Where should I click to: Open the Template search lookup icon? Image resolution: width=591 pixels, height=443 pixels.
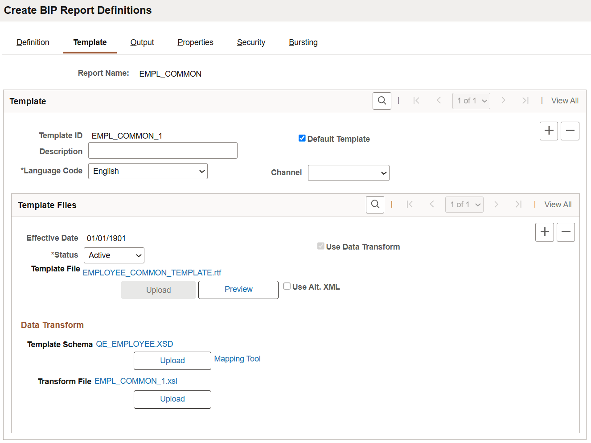[x=382, y=101]
